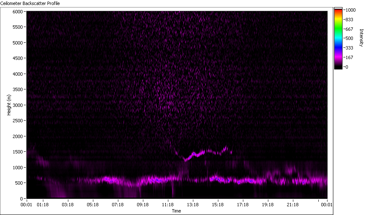Click the Intensity legend axis title
The width and height of the screenshot is (365, 215).
[361, 38]
